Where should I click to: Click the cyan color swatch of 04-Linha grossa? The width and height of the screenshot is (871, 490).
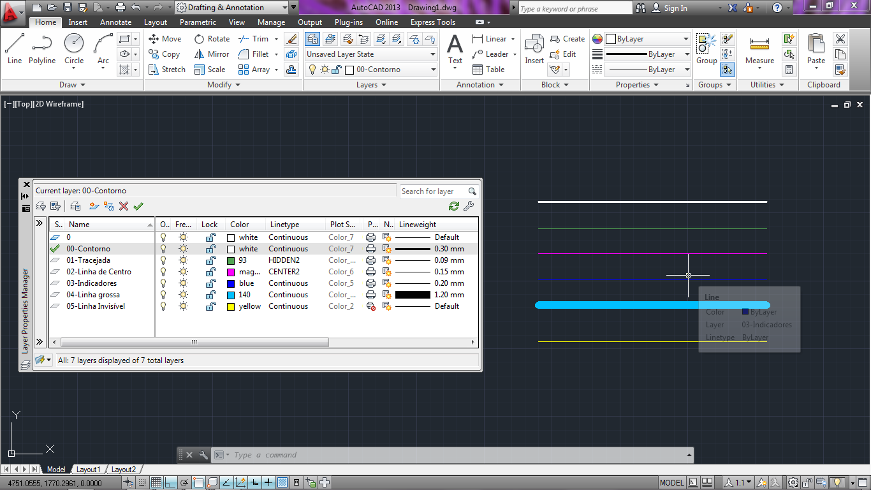[231, 295]
